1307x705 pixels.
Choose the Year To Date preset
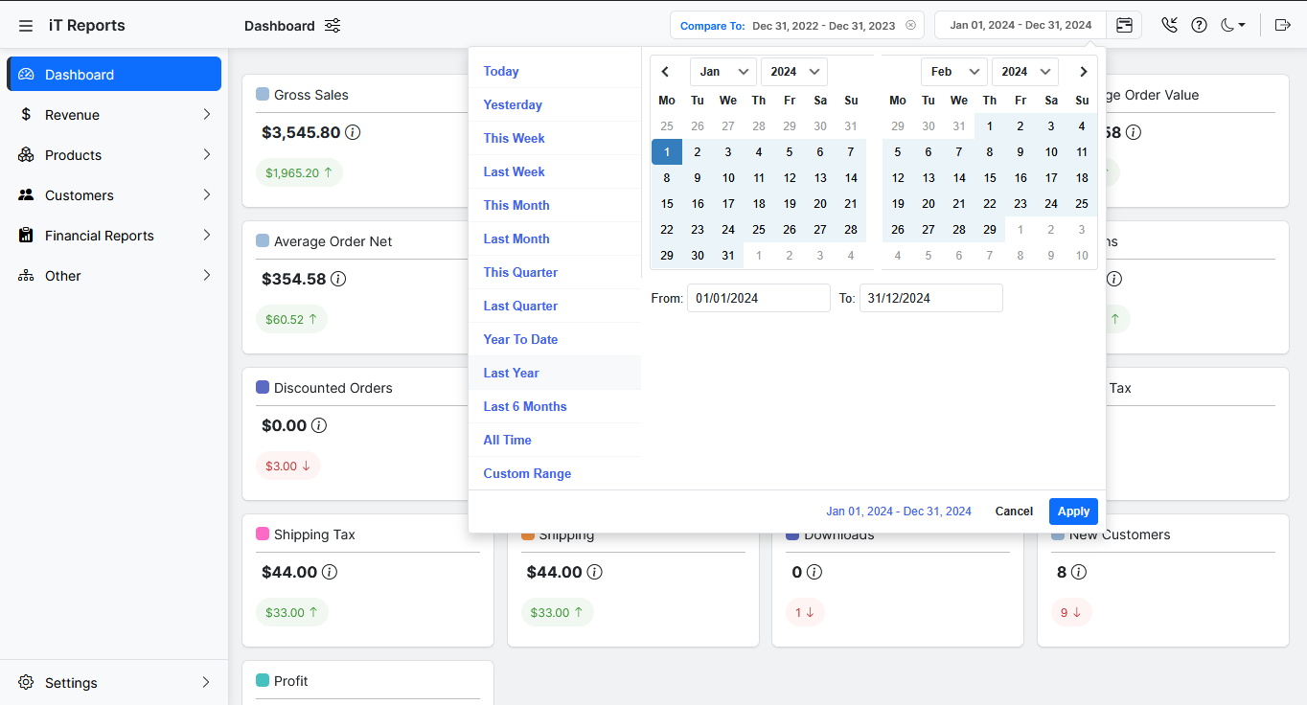coord(520,339)
